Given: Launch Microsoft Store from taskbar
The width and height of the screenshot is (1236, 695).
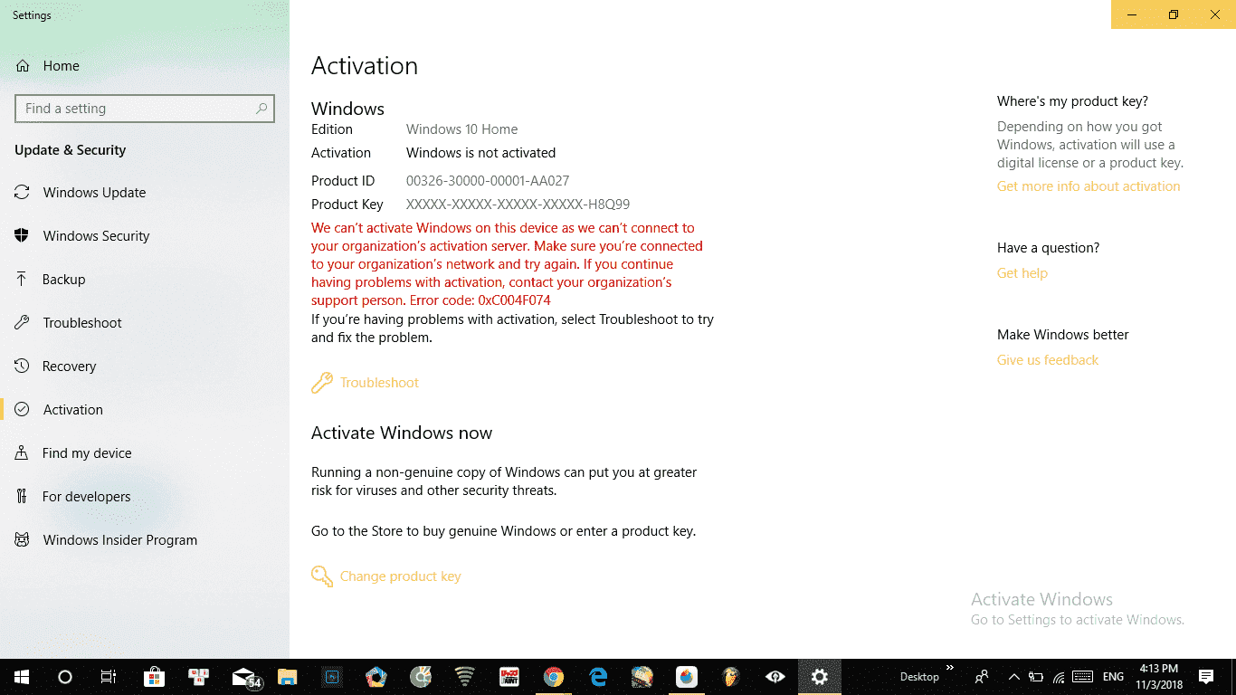Looking at the screenshot, I should coord(155,677).
